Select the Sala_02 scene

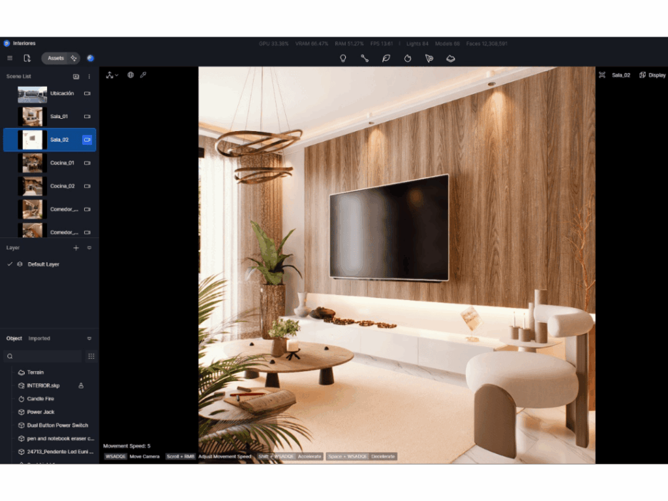[x=50, y=140]
